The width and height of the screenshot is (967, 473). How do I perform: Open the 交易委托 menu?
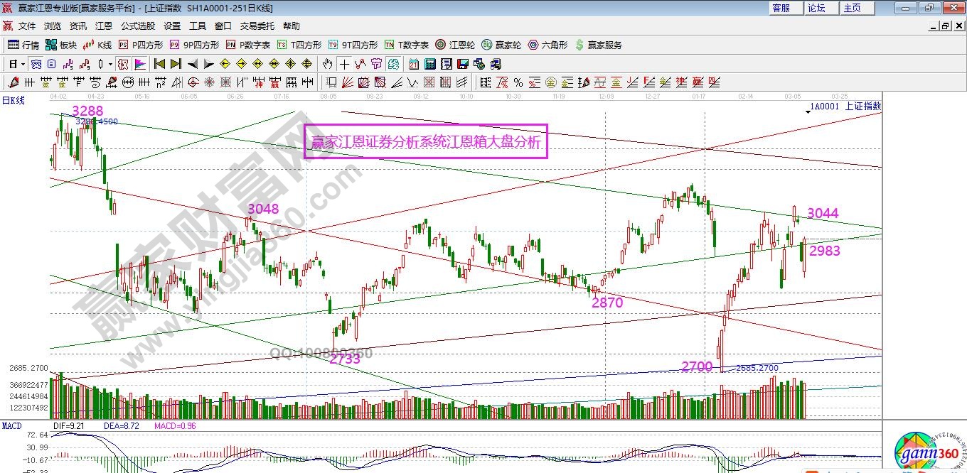257,26
